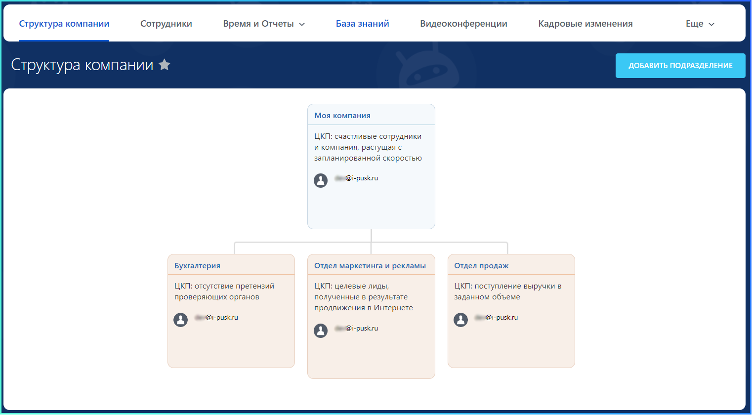The image size is (752, 415).
Task: Open the Отдел продаж department link
Action: pyautogui.click(x=481, y=266)
